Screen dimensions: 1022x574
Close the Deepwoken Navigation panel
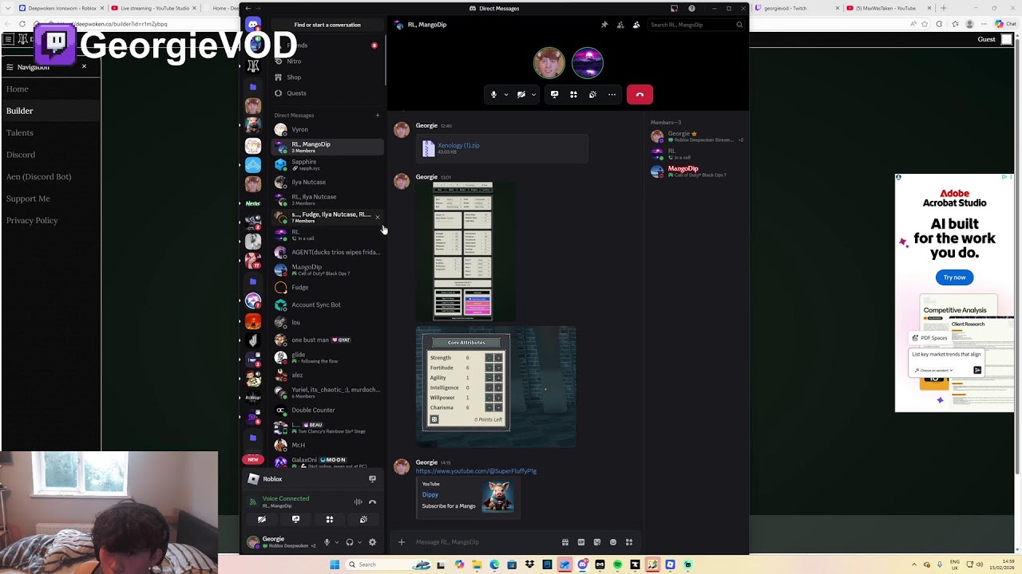pos(84,66)
